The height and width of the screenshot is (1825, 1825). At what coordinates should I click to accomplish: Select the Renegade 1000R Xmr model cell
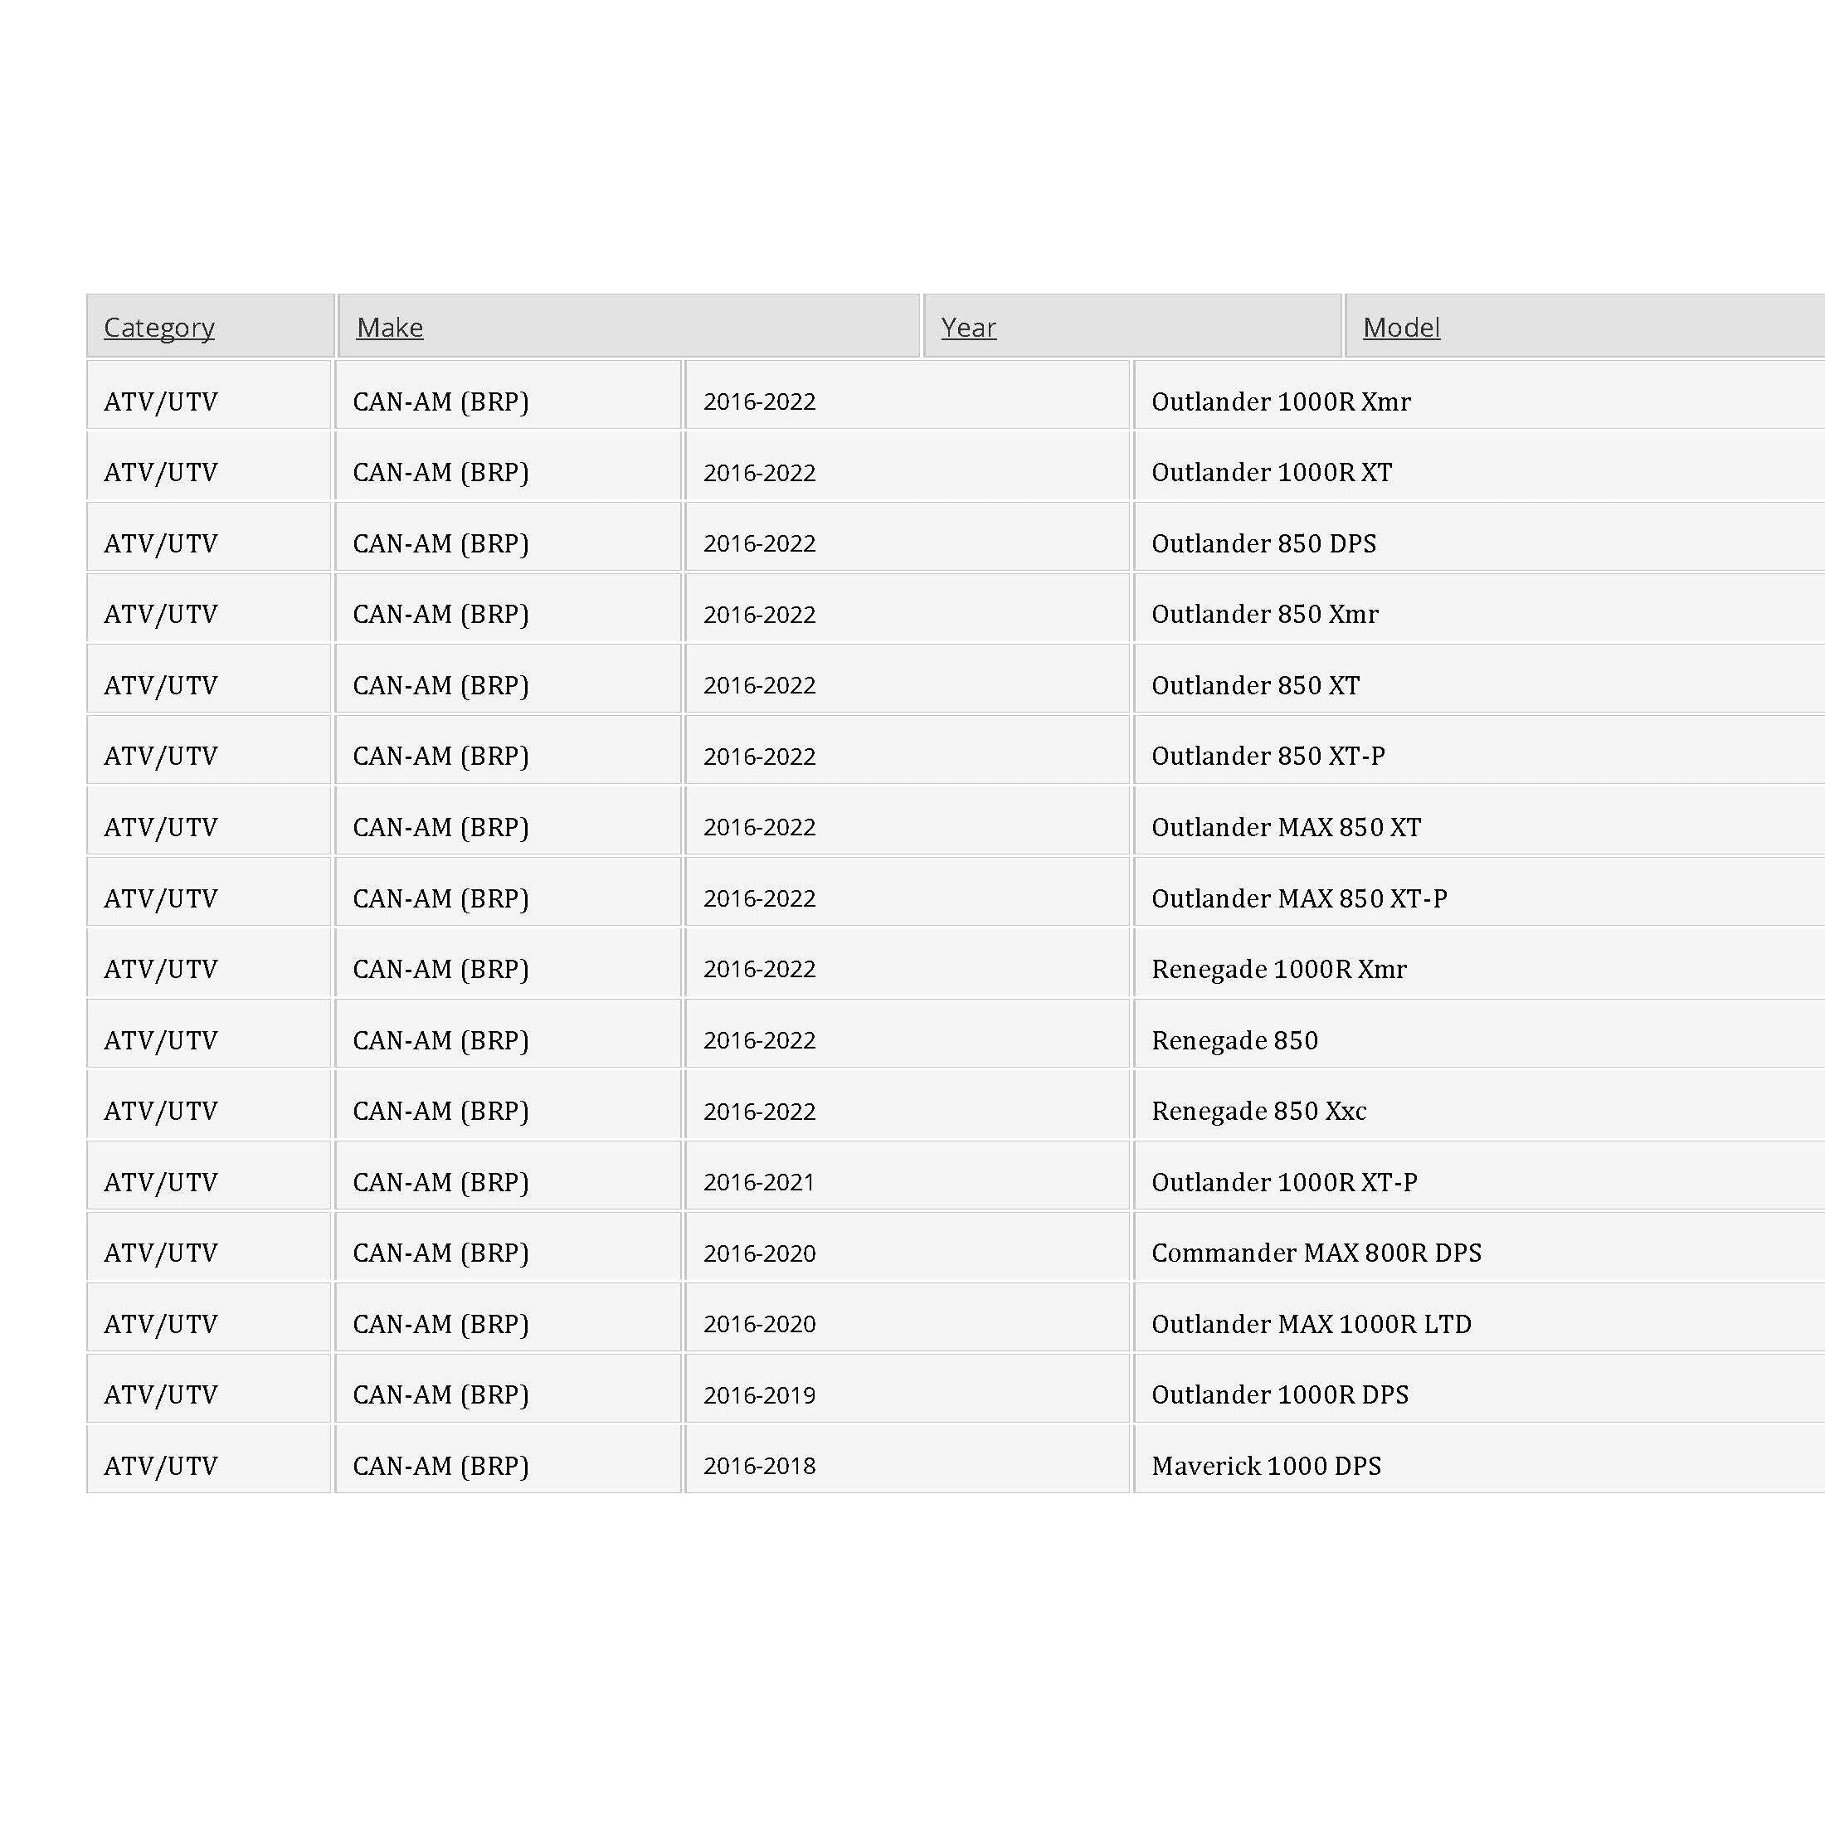coord(1479,962)
